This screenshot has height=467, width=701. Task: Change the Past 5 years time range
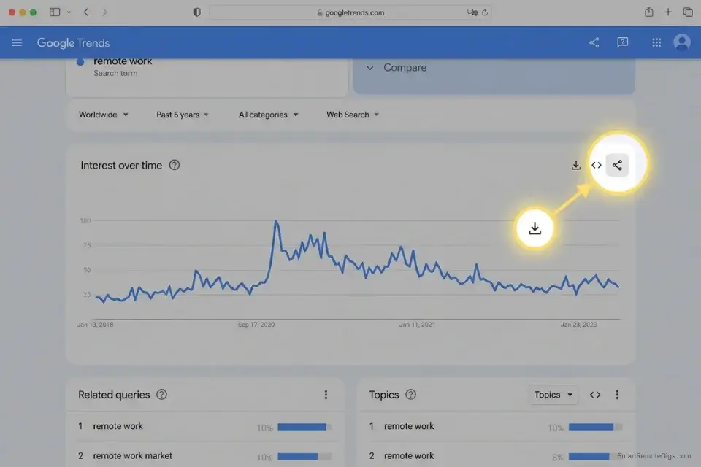tap(181, 115)
